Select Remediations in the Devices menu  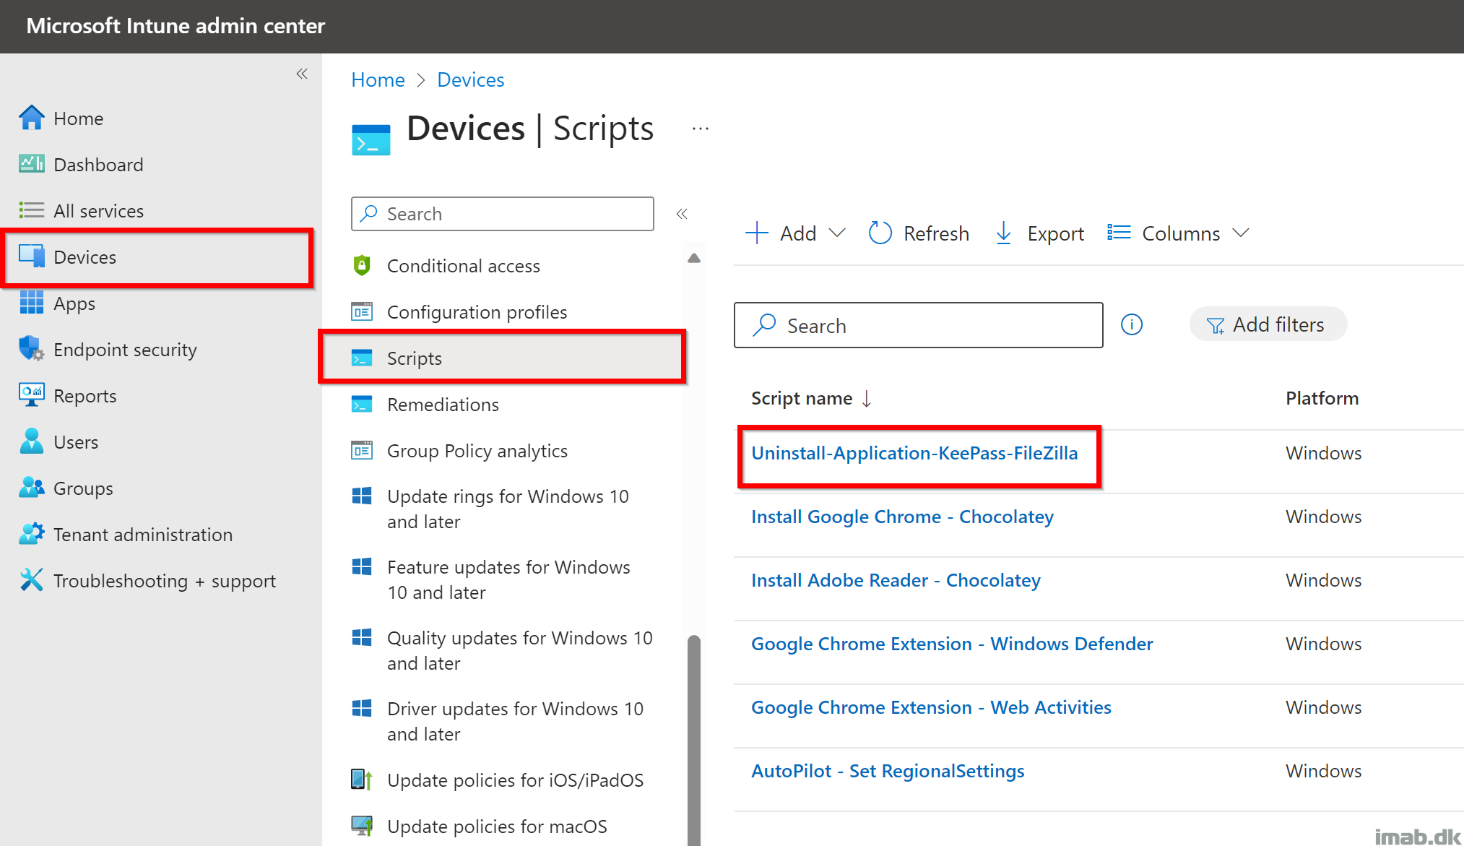pyautogui.click(x=443, y=405)
